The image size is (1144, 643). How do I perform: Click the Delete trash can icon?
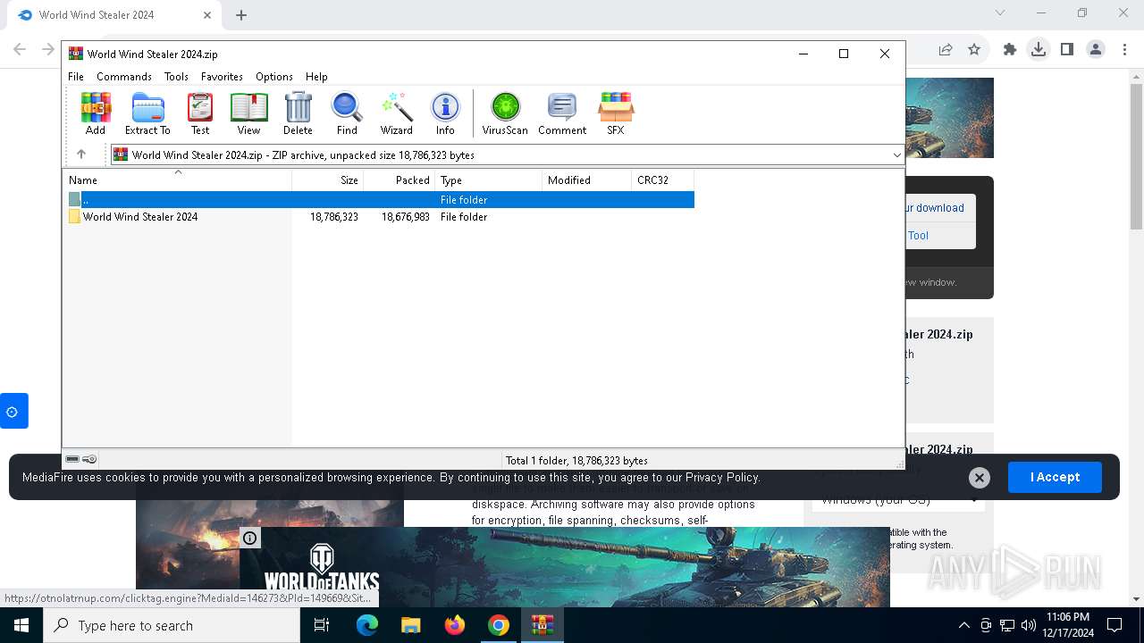[298, 113]
